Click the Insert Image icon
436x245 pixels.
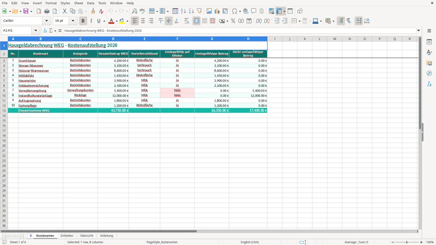209,11
